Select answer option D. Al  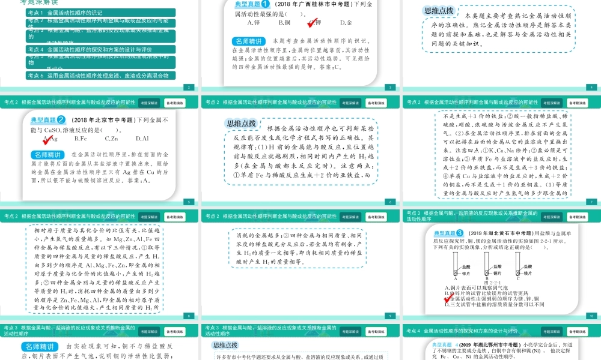pyautogui.click(x=143, y=139)
